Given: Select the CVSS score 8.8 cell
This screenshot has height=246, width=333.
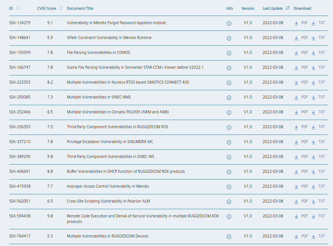Looking at the screenshot, I should click(50, 171).
